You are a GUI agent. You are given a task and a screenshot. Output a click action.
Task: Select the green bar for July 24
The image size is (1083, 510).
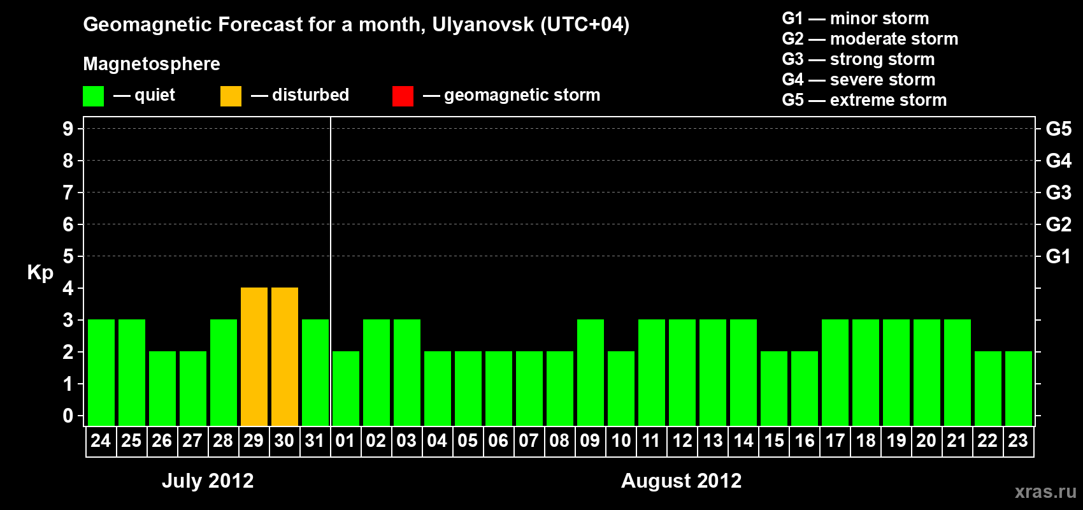[x=101, y=372]
